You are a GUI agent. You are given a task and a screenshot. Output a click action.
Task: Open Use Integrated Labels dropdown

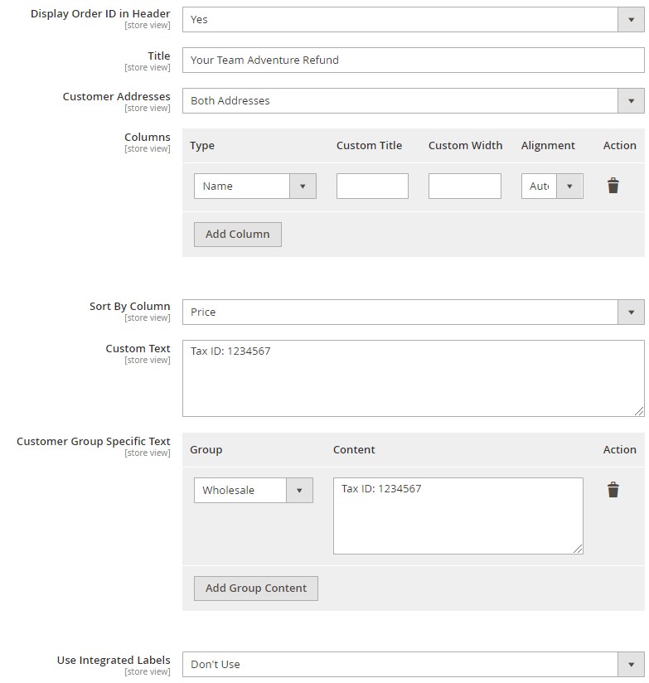(x=413, y=664)
